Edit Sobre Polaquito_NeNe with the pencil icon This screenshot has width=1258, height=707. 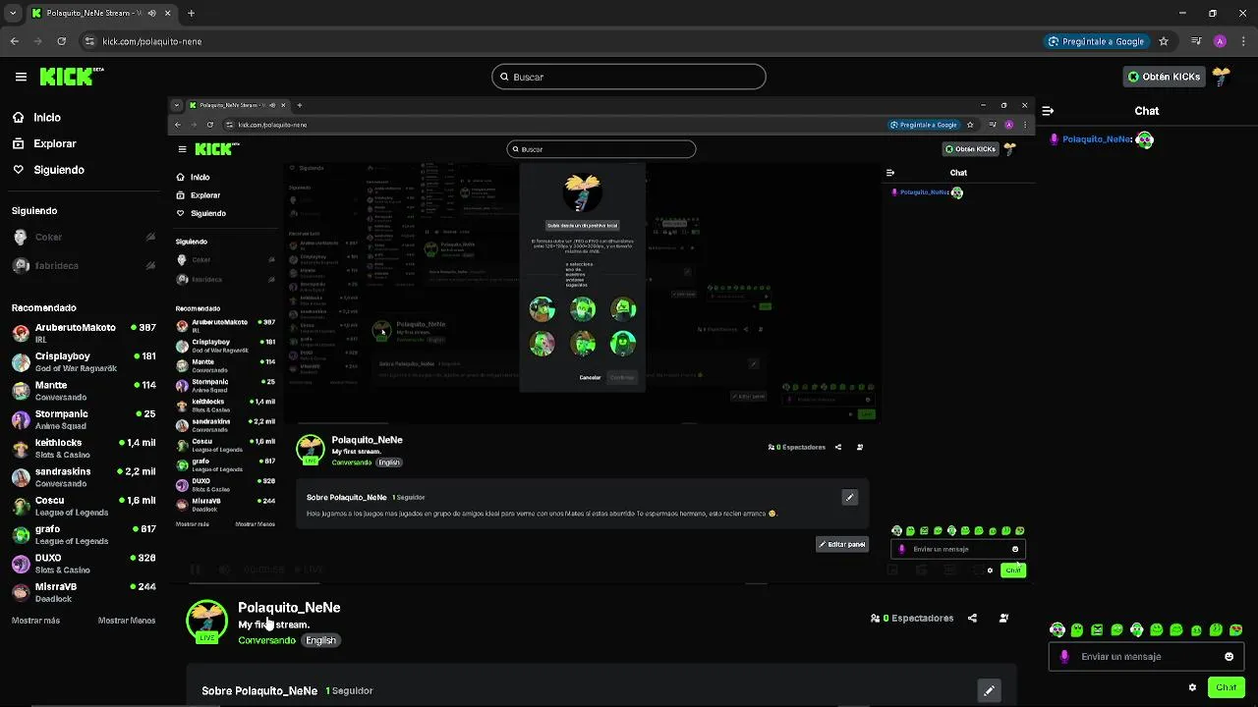[989, 690]
